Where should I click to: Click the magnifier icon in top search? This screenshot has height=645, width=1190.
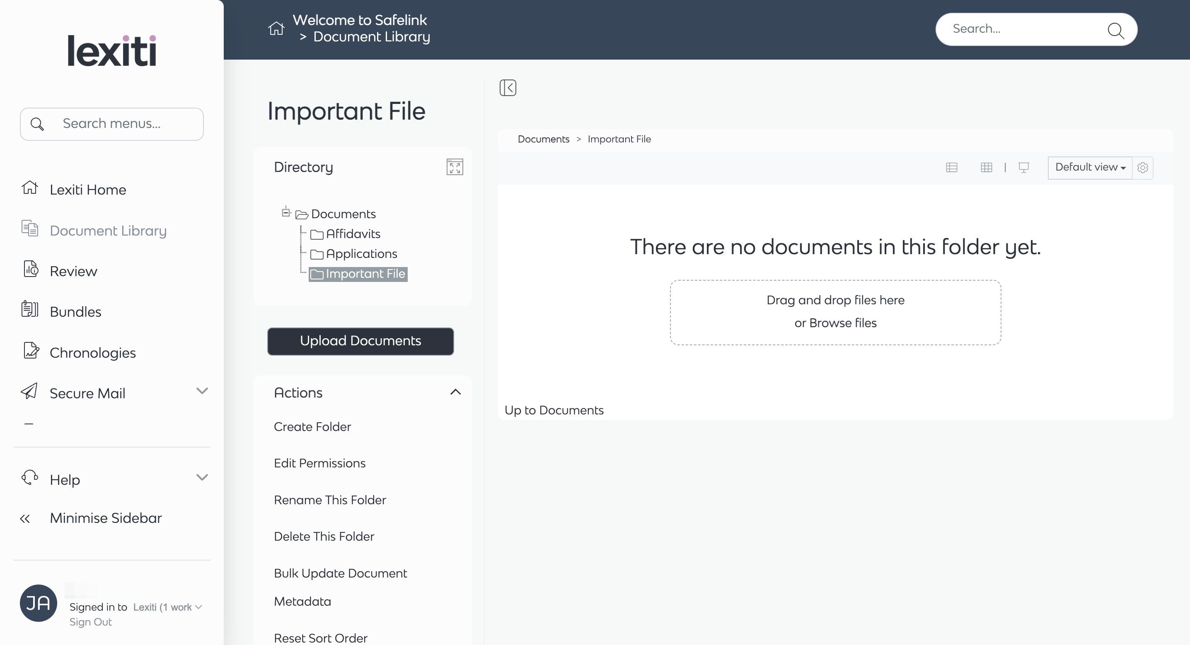click(1115, 31)
